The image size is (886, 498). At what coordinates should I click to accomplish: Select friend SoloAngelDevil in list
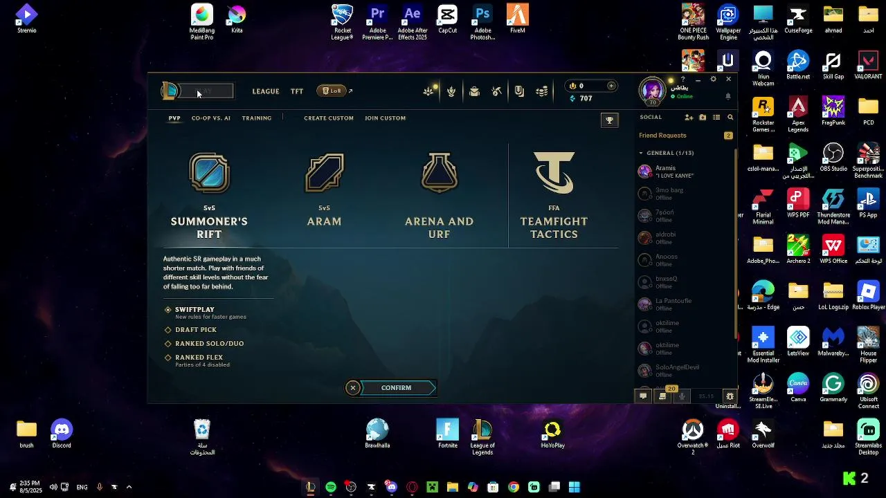click(684, 370)
